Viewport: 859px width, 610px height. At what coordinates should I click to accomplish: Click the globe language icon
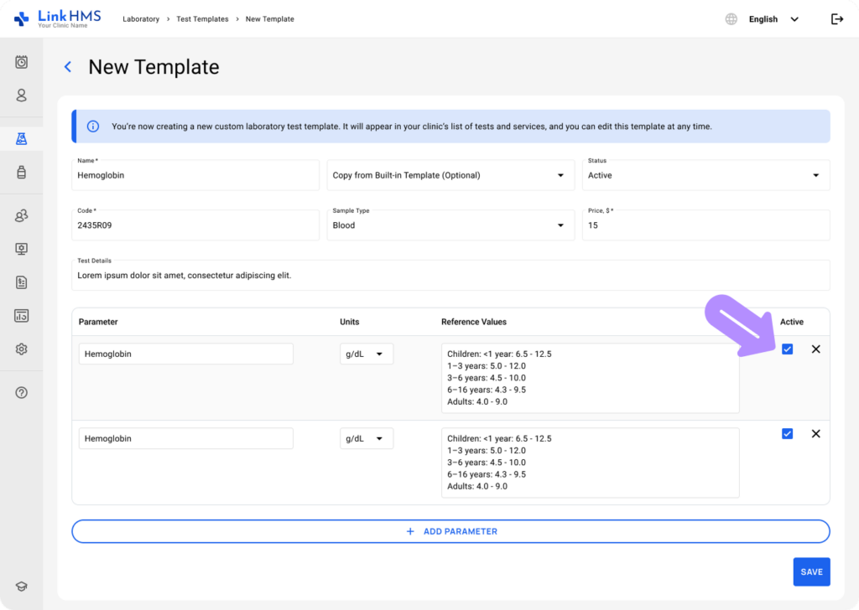(731, 19)
